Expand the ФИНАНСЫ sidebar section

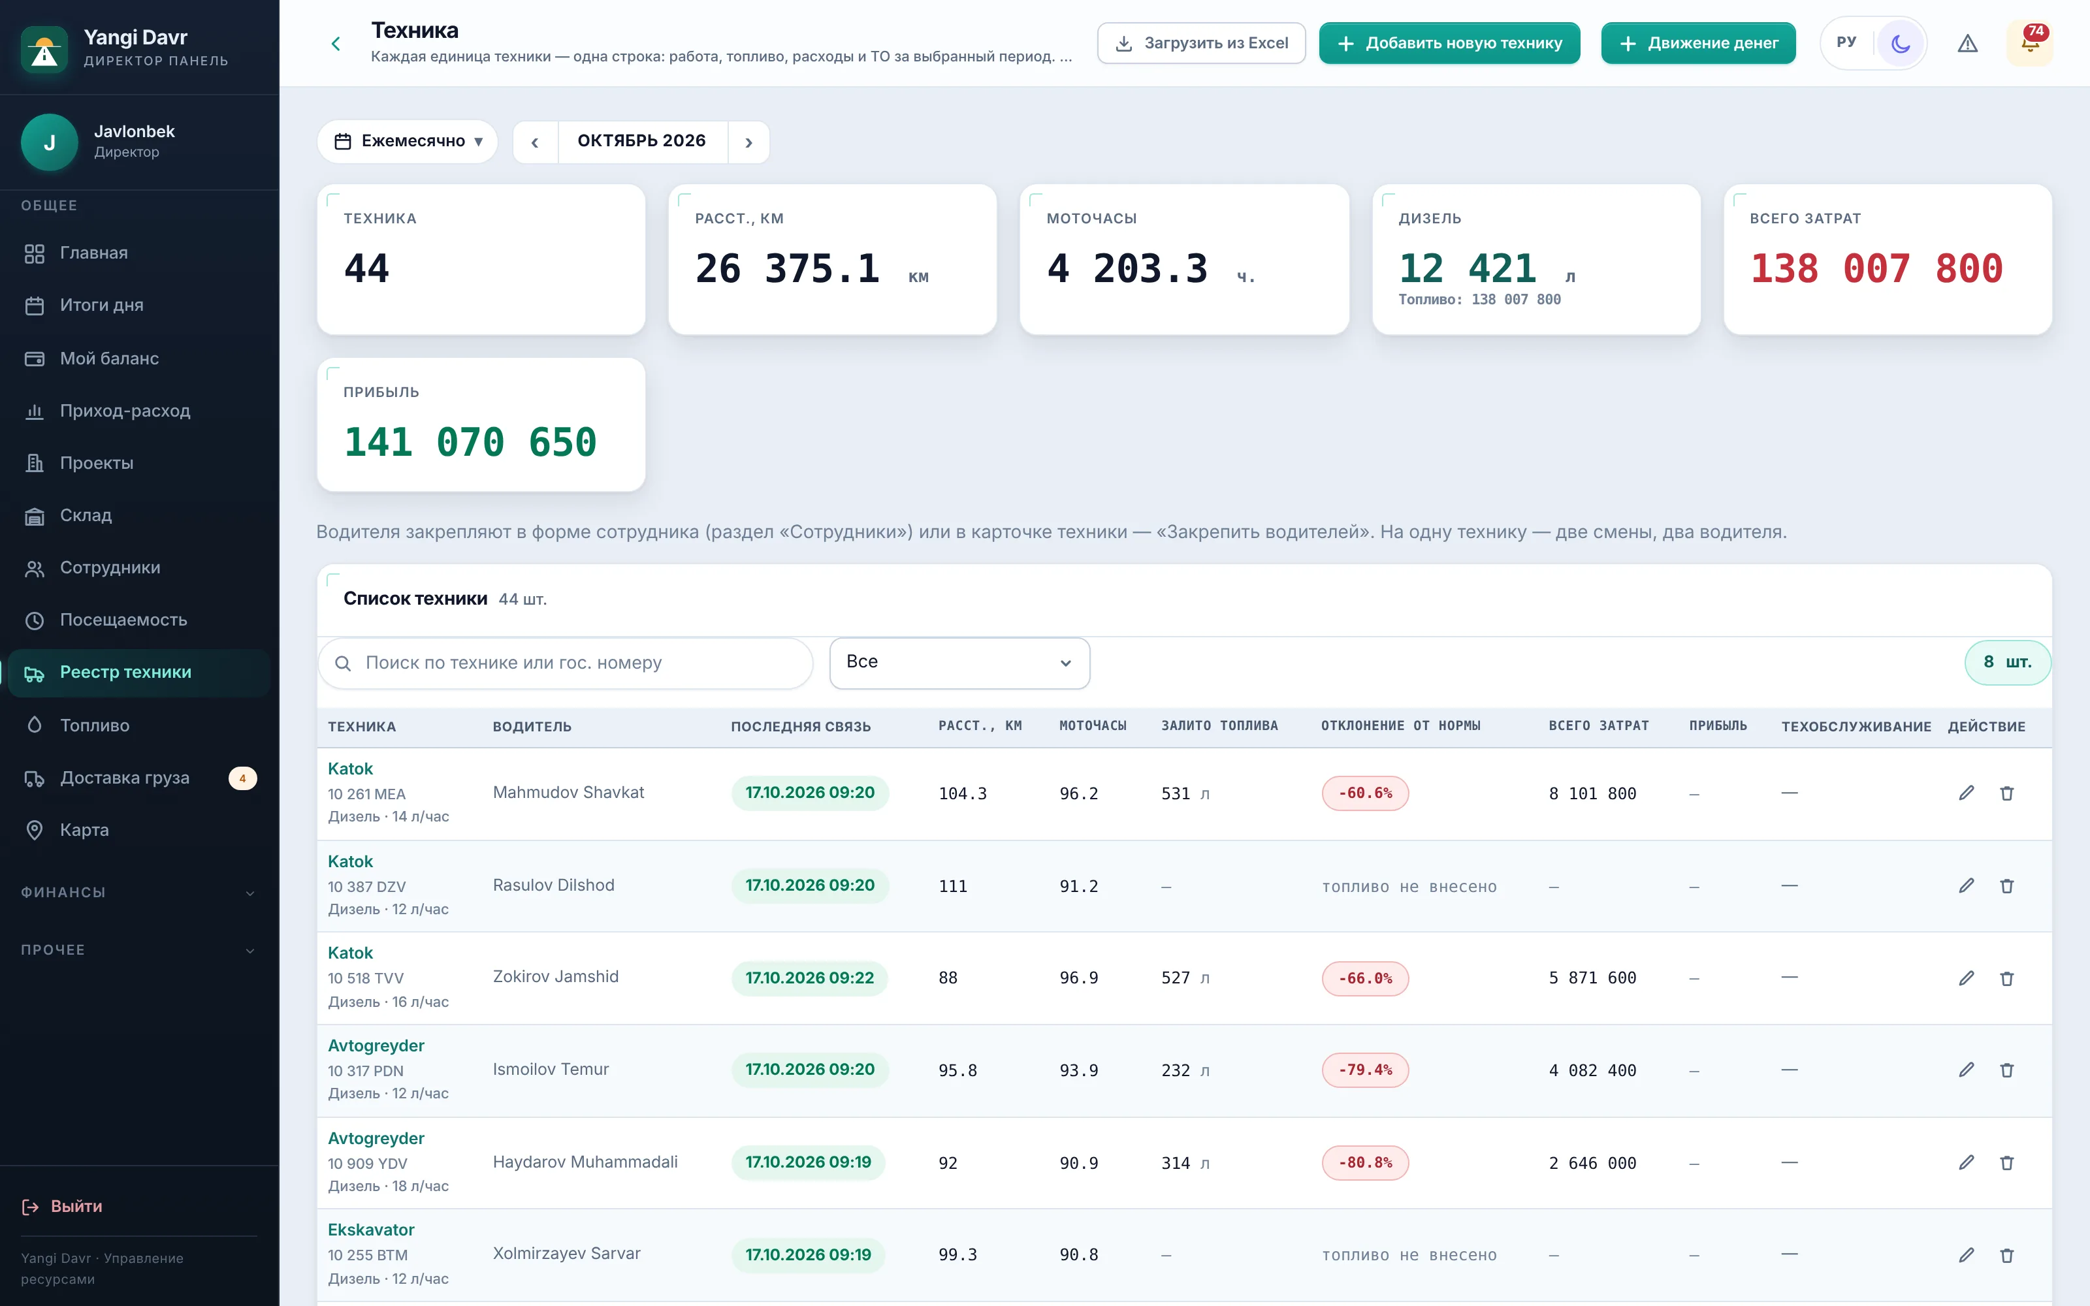(139, 892)
